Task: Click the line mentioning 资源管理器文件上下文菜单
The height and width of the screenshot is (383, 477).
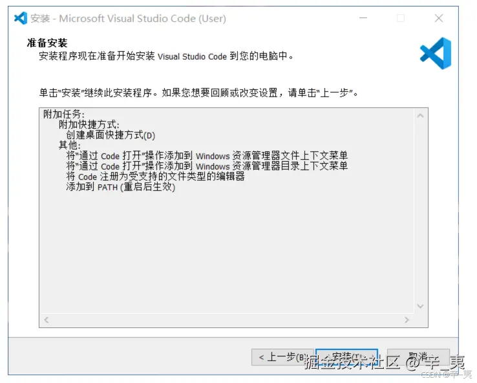Action: (207, 156)
